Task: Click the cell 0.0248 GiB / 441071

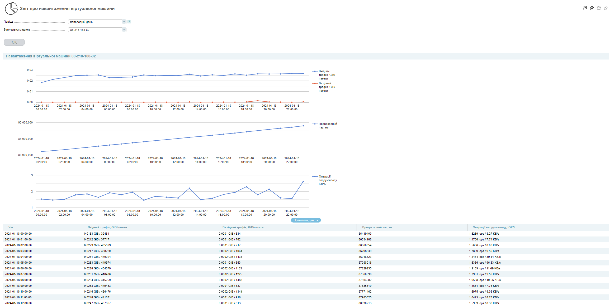Action: (x=97, y=297)
